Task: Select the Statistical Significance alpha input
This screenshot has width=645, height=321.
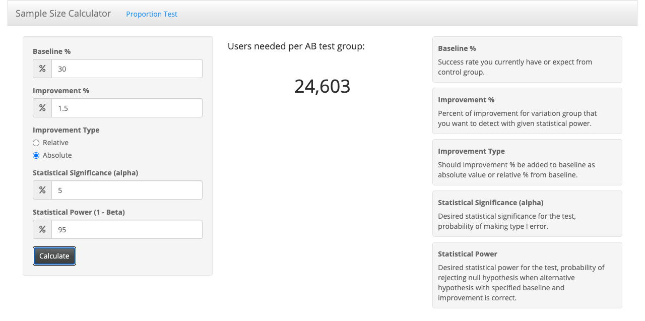Action: click(x=126, y=190)
